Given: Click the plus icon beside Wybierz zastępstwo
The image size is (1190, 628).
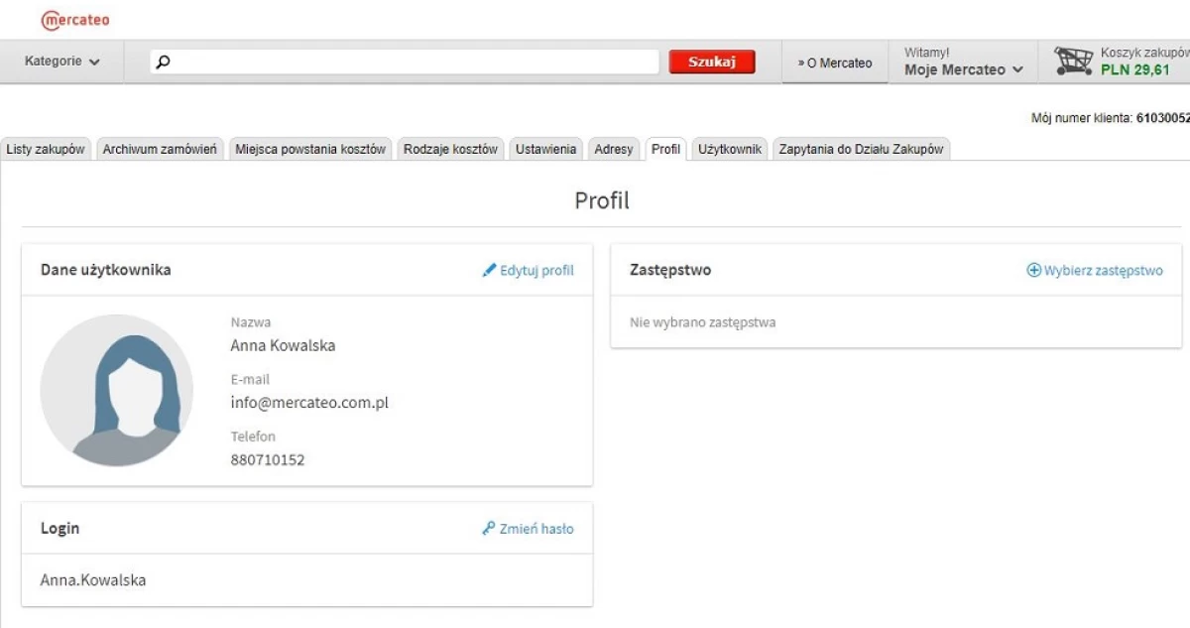Looking at the screenshot, I should [x=1033, y=270].
